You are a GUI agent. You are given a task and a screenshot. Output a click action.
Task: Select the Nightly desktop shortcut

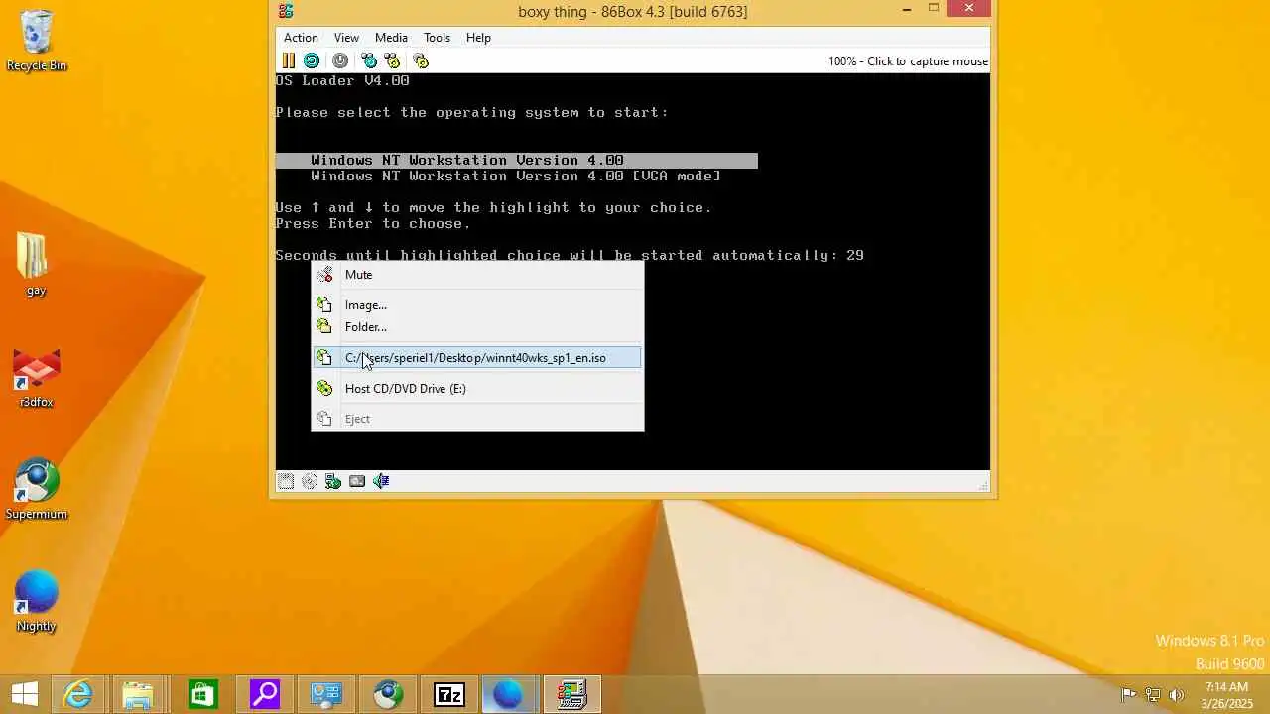[x=37, y=601]
